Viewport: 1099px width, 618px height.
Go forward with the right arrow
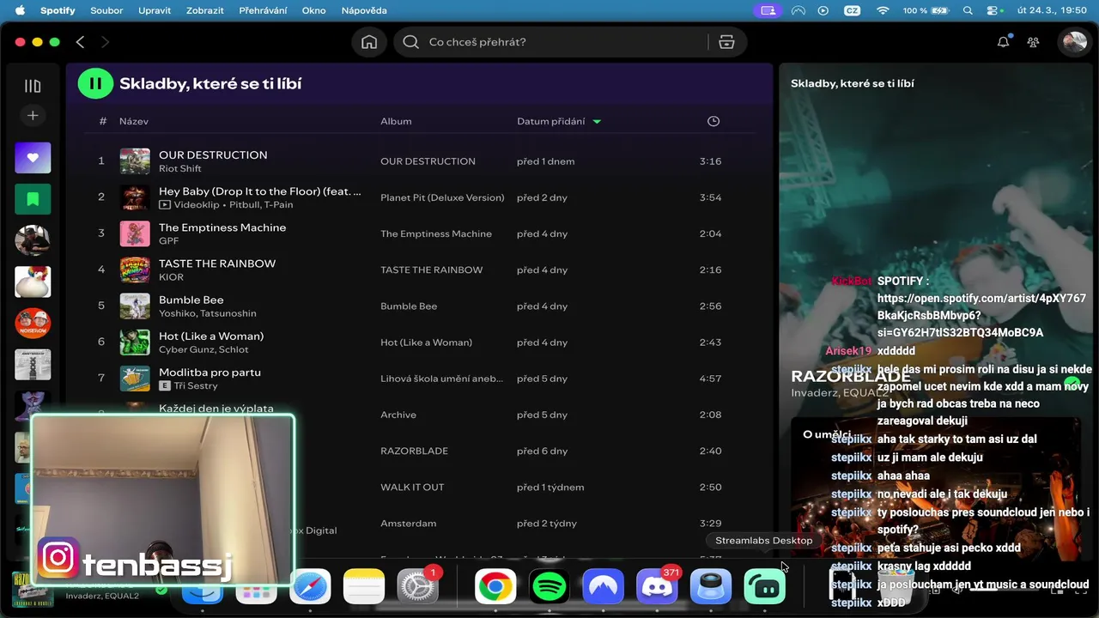(105, 42)
